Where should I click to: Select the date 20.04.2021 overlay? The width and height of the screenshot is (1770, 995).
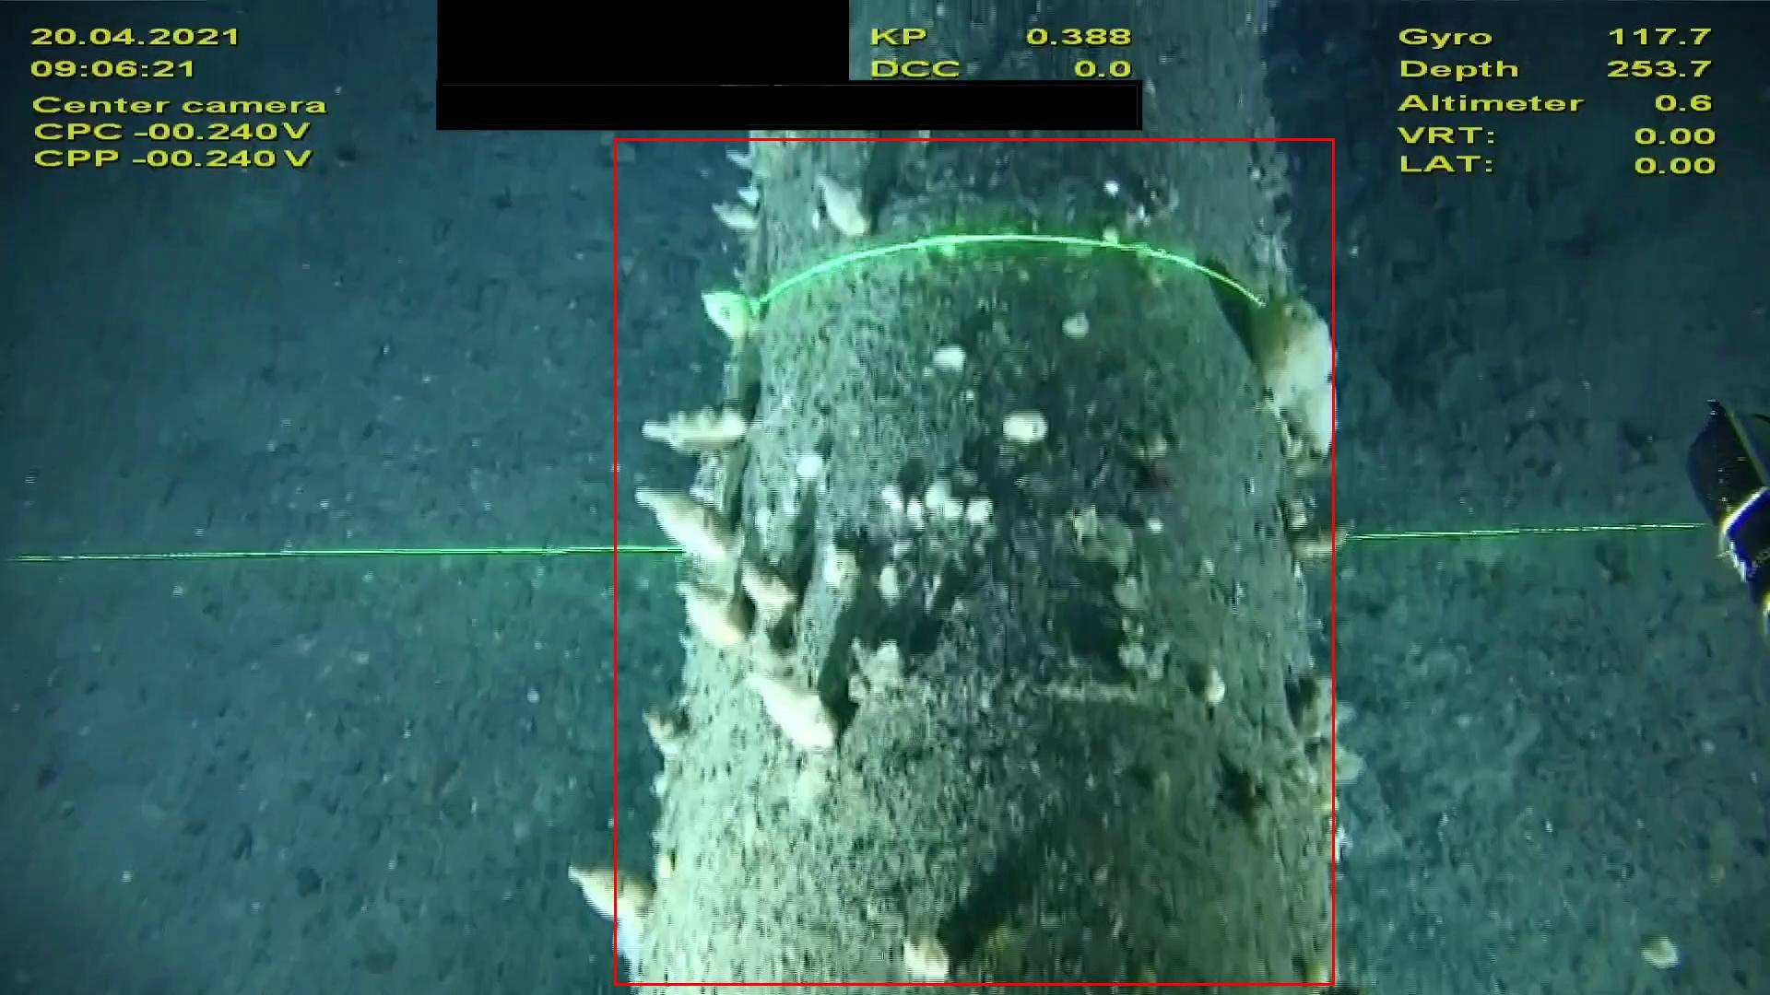133,36
